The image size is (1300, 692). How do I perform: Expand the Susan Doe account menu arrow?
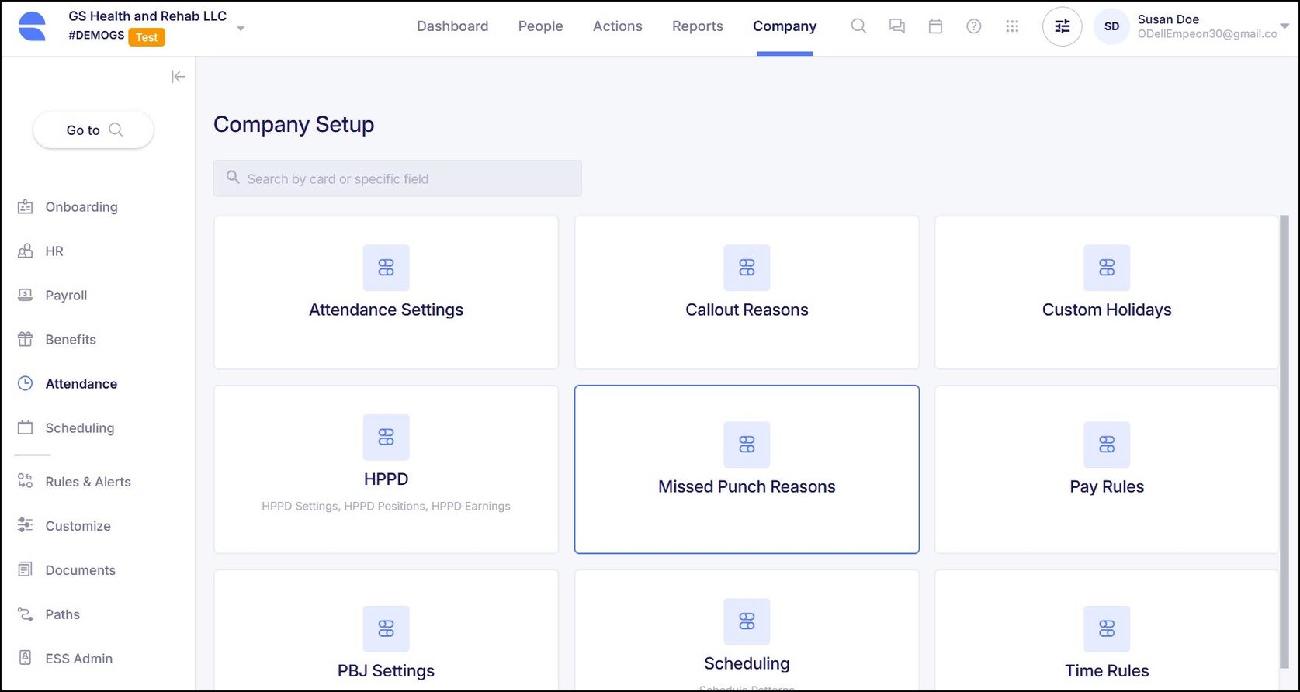click(x=1284, y=26)
